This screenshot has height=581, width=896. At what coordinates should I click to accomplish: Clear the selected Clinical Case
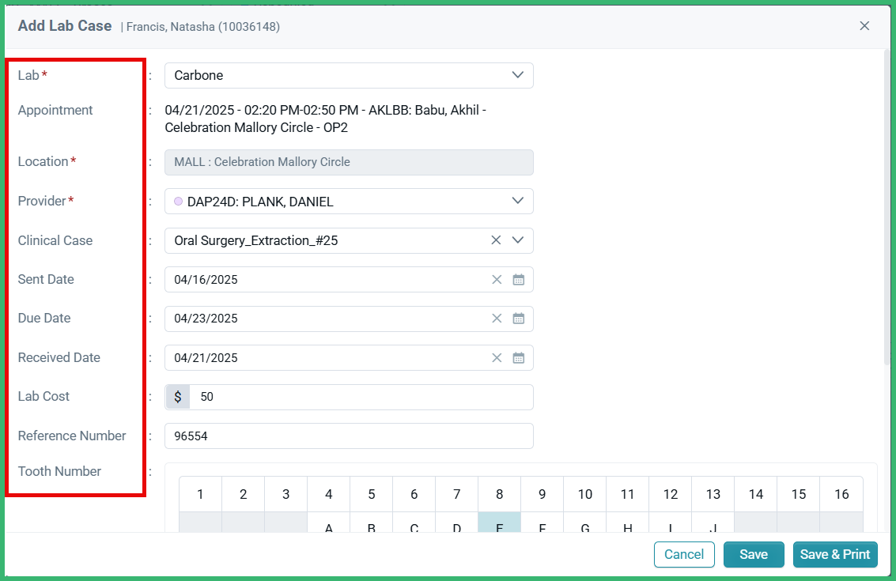click(x=496, y=240)
